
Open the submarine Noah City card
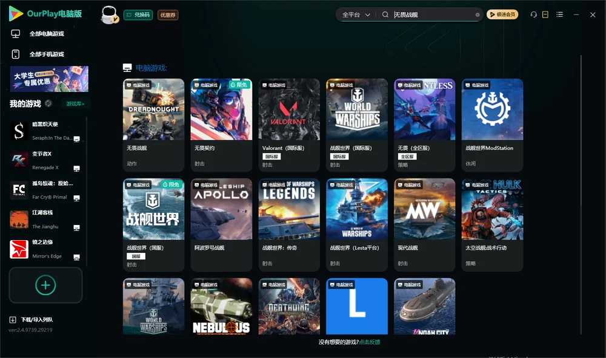pos(424,307)
